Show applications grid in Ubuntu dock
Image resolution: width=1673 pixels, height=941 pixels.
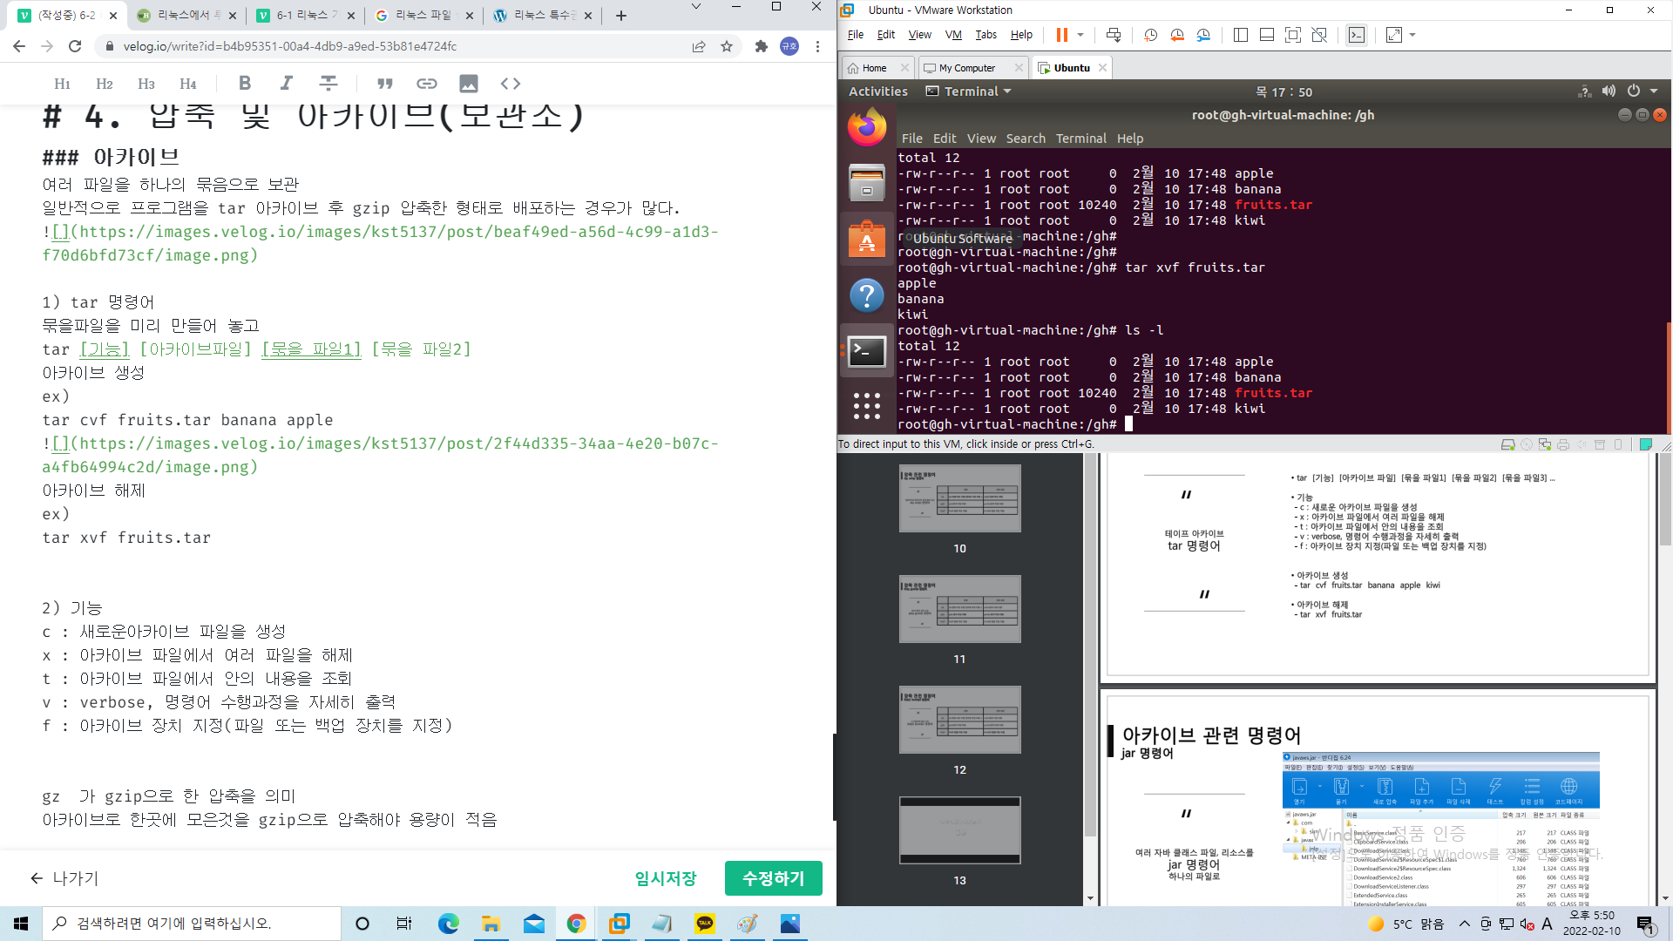click(866, 405)
